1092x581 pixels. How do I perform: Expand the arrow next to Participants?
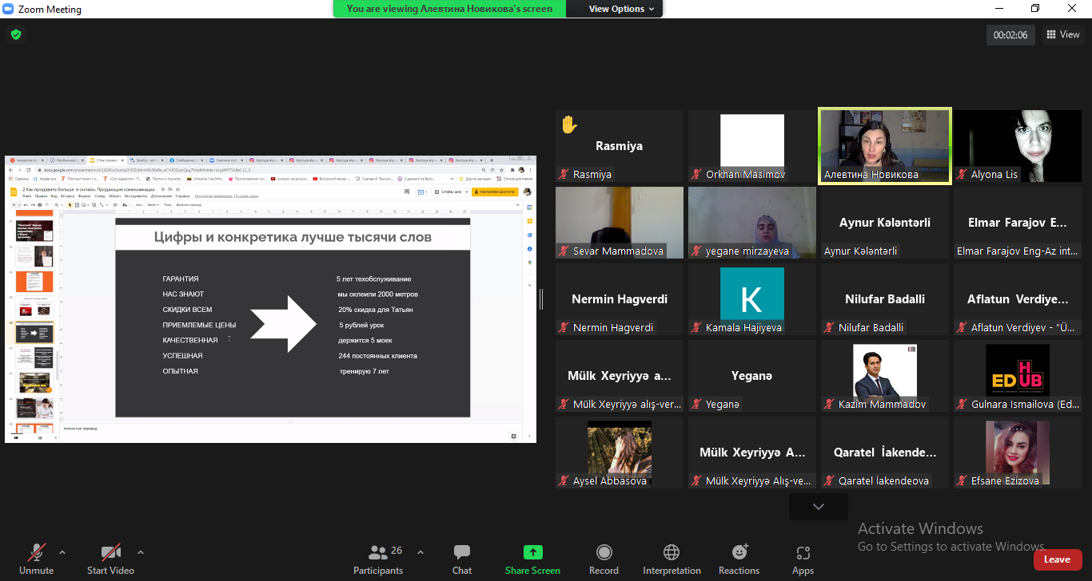pyautogui.click(x=420, y=552)
